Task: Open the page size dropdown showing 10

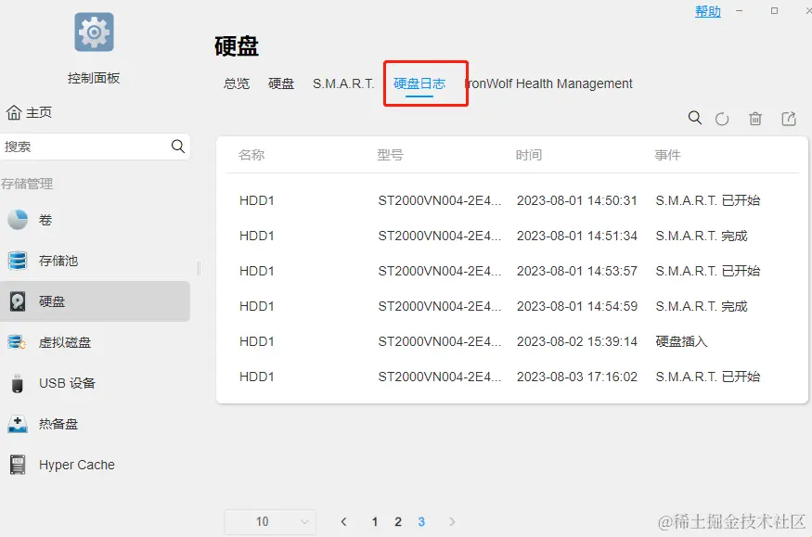Action: pyautogui.click(x=270, y=522)
